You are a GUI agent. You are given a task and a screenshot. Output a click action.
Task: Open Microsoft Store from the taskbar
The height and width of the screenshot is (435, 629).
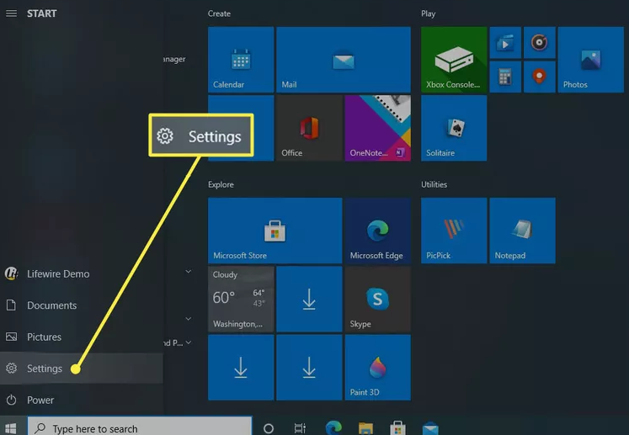397,427
